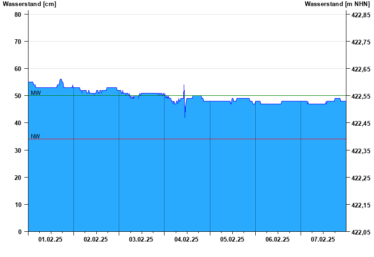Click the date label 05.02.25
This screenshot has width=374, height=257.
[x=232, y=239]
